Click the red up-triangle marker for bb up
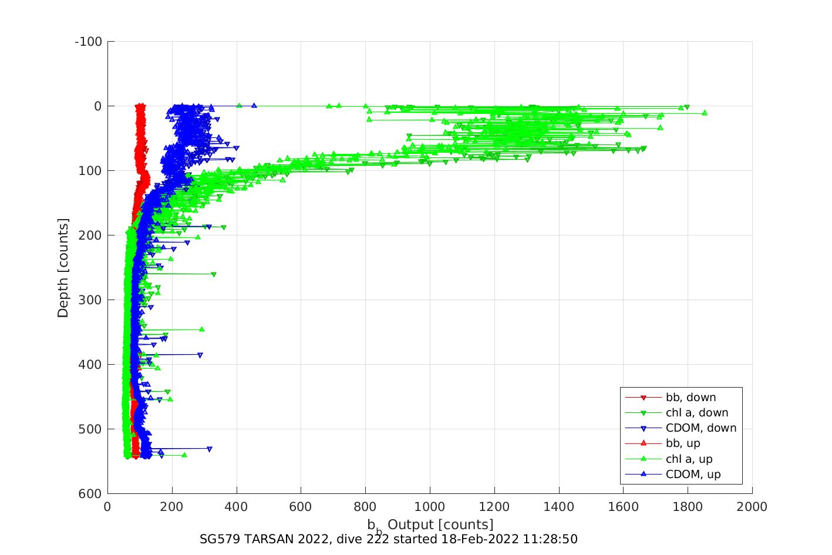832x555 pixels. point(643,443)
